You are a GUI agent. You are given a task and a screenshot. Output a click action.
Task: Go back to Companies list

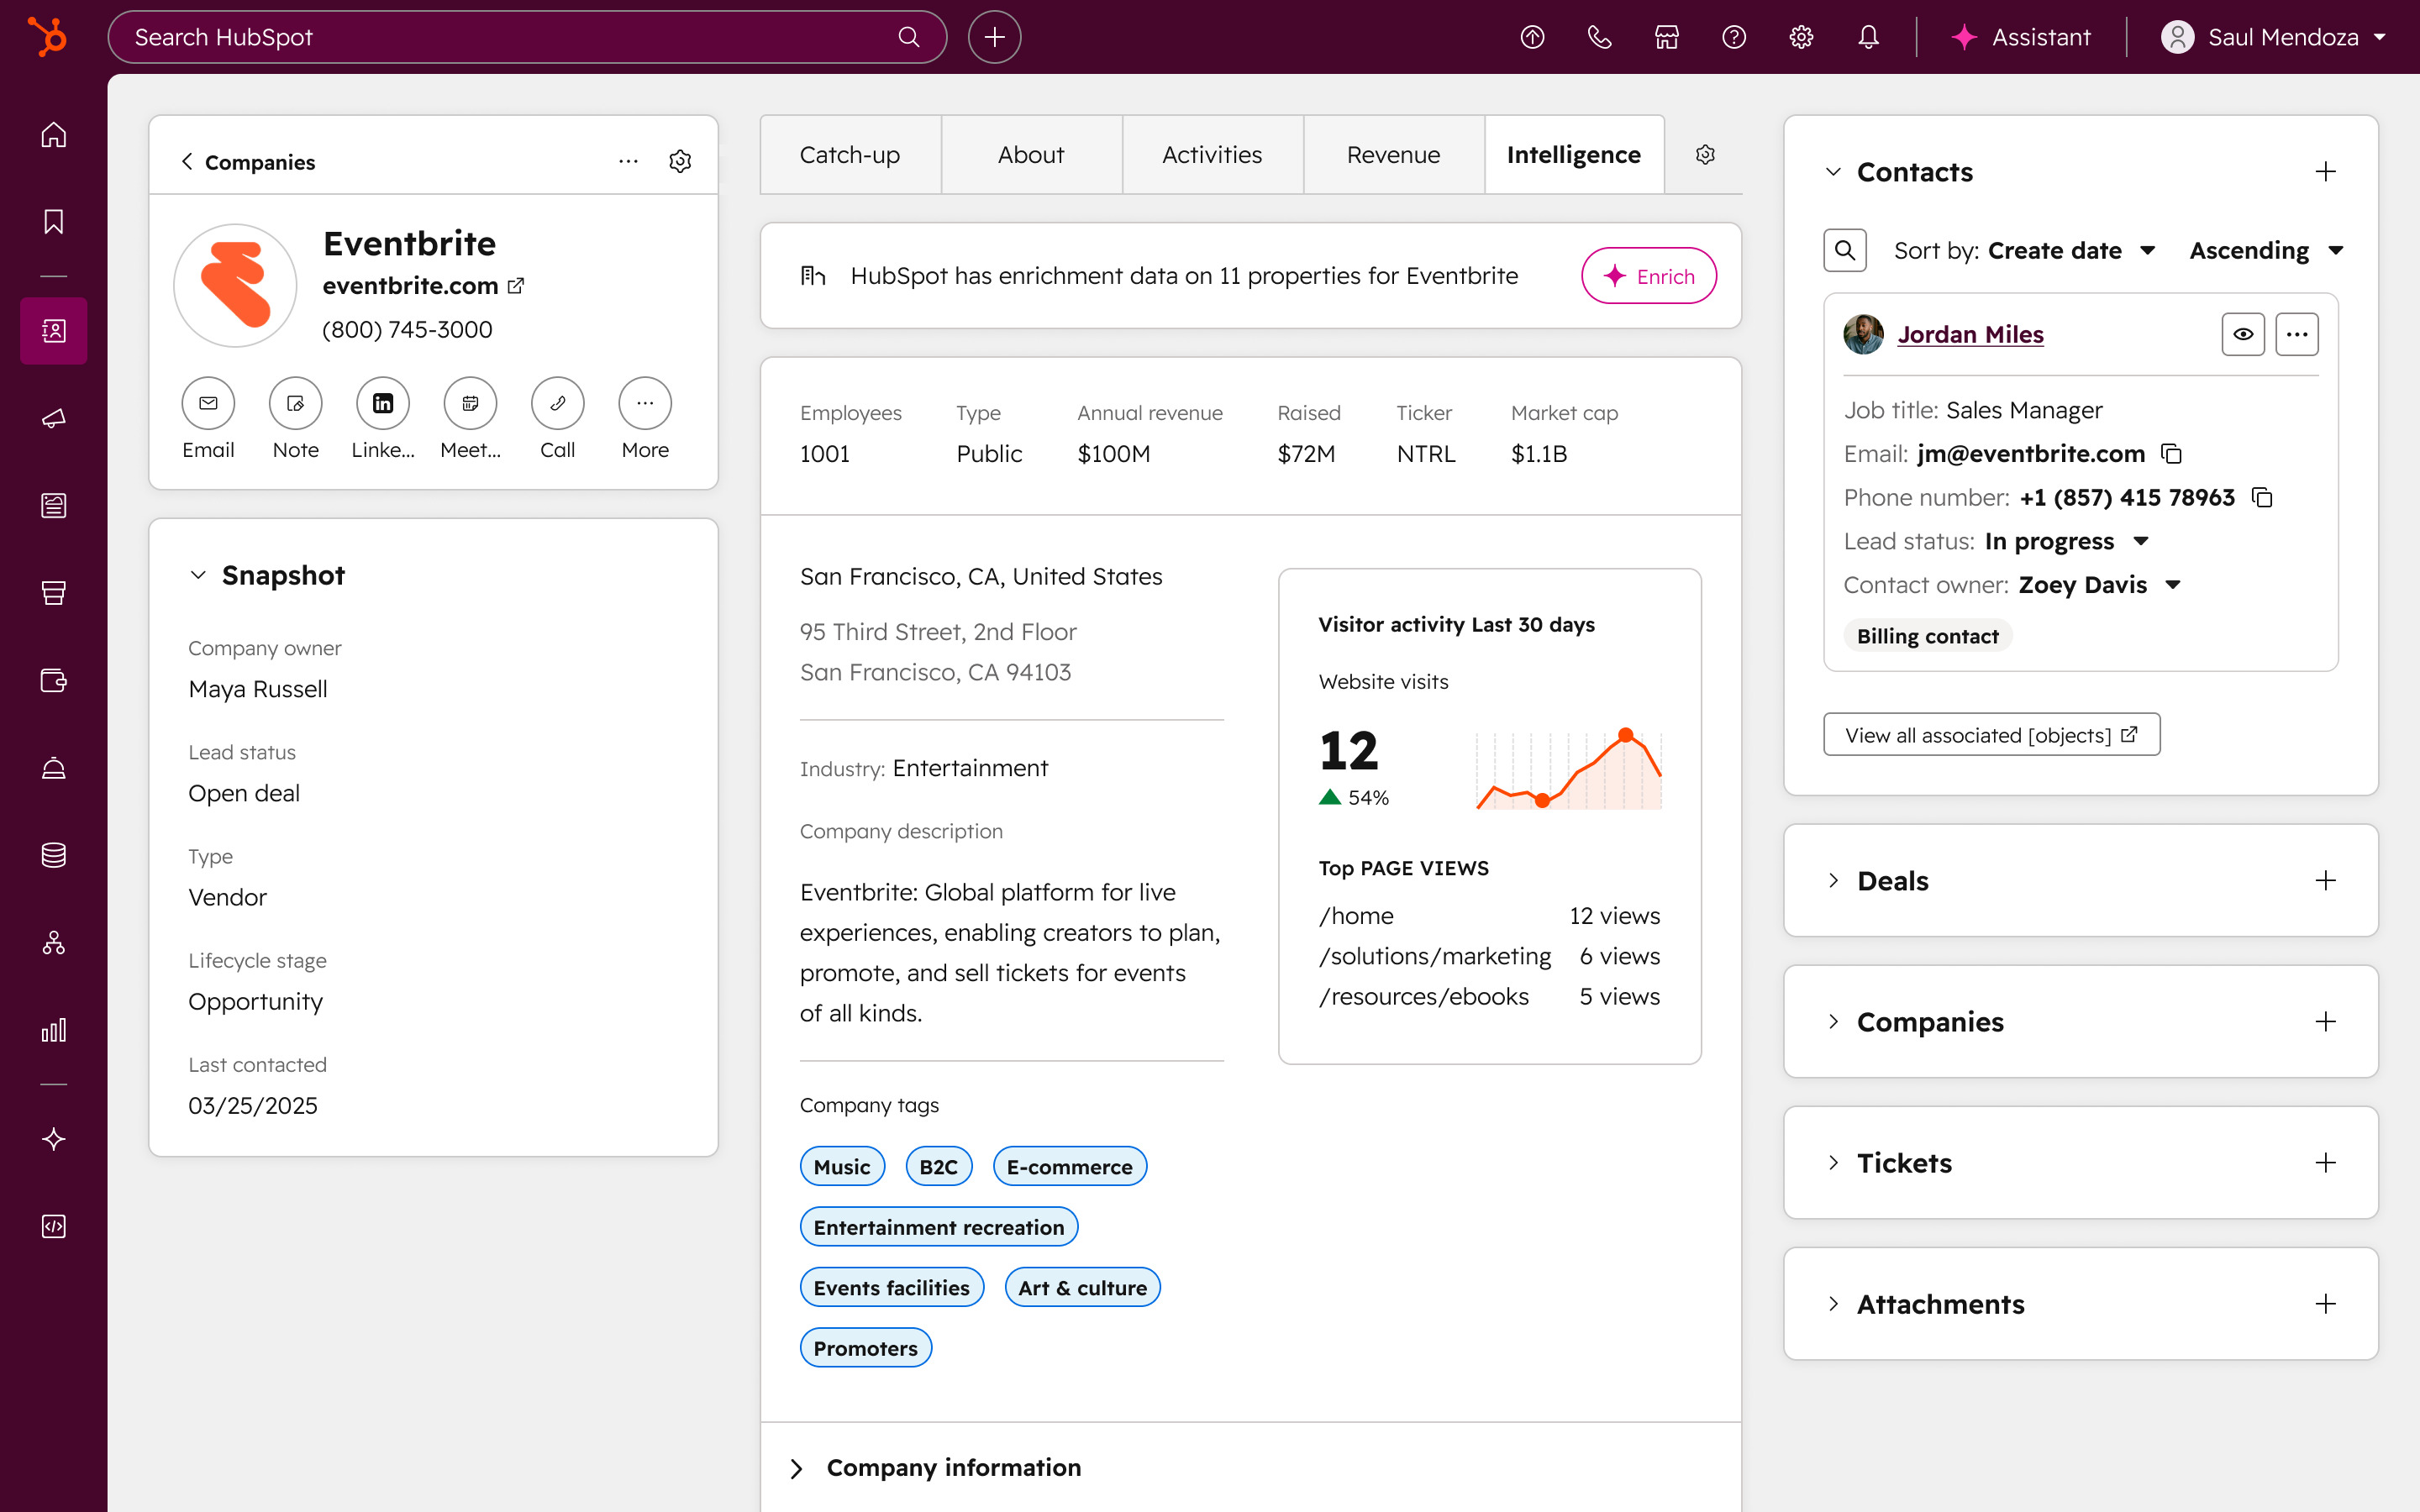pos(247,161)
